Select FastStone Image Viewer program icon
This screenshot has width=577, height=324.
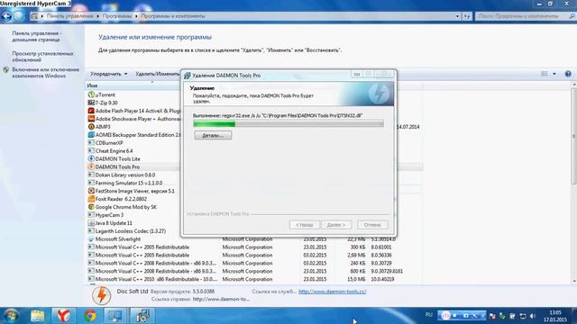[x=91, y=191]
